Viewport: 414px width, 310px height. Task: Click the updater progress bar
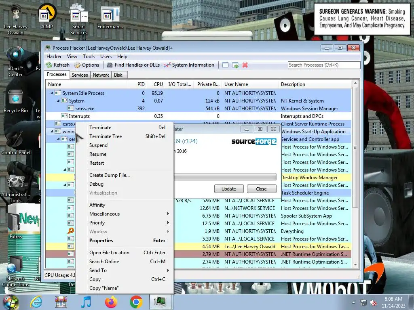click(x=225, y=177)
